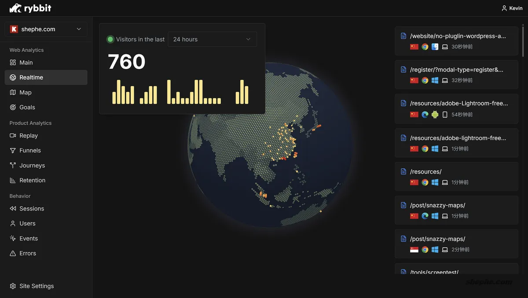The image size is (528, 298).
Task: Select the Funnels filter icon
Action: [13, 150]
